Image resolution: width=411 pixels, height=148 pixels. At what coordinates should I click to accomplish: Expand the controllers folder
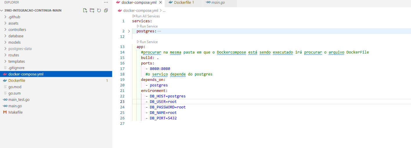click(6, 29)
